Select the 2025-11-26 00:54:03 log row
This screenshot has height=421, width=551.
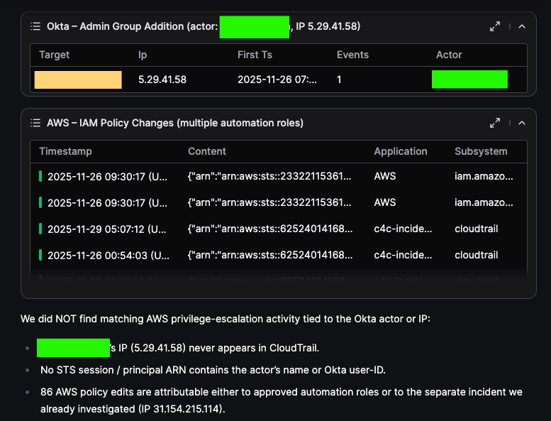[x=107, y=255]
